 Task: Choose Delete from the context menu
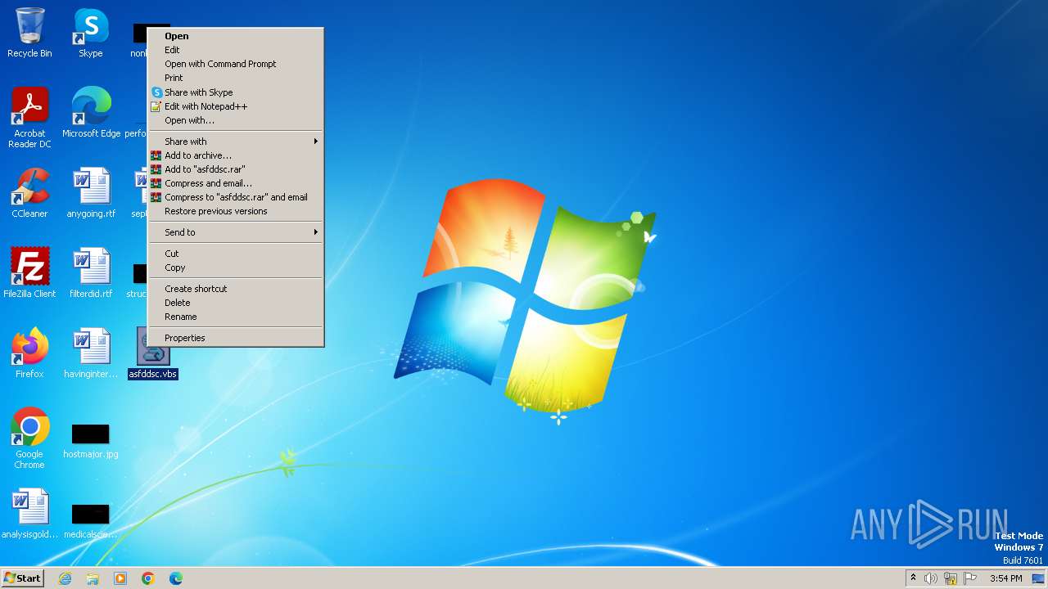pyautogui.click(x=236, y=303)
